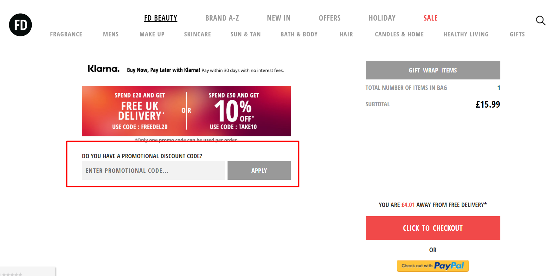This screenshot has width=546, height=276.
Task: Open the SALE section
Action: coord(430,18)
